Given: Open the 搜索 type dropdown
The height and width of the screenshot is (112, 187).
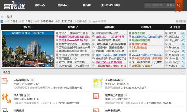Looking at the screenshot, I should point(170,5).
